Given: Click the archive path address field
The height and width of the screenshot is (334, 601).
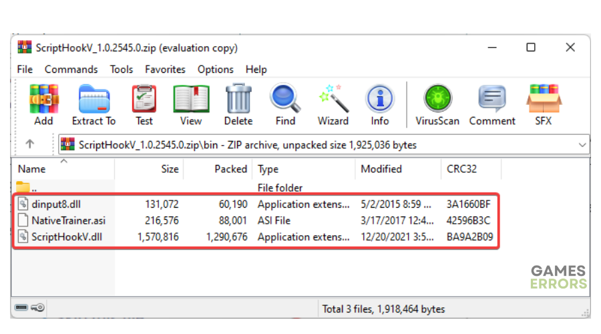Looking at the screenshot, I should [x=324, y=144].
